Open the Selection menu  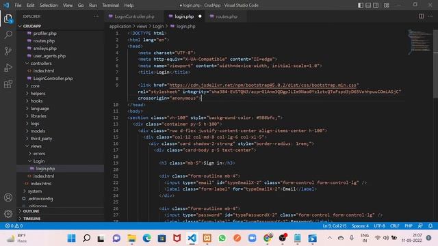coord(49,5)
